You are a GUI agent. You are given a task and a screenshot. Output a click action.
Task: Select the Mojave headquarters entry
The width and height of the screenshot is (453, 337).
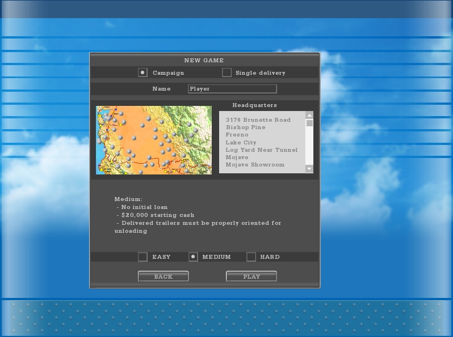point(237,157)
